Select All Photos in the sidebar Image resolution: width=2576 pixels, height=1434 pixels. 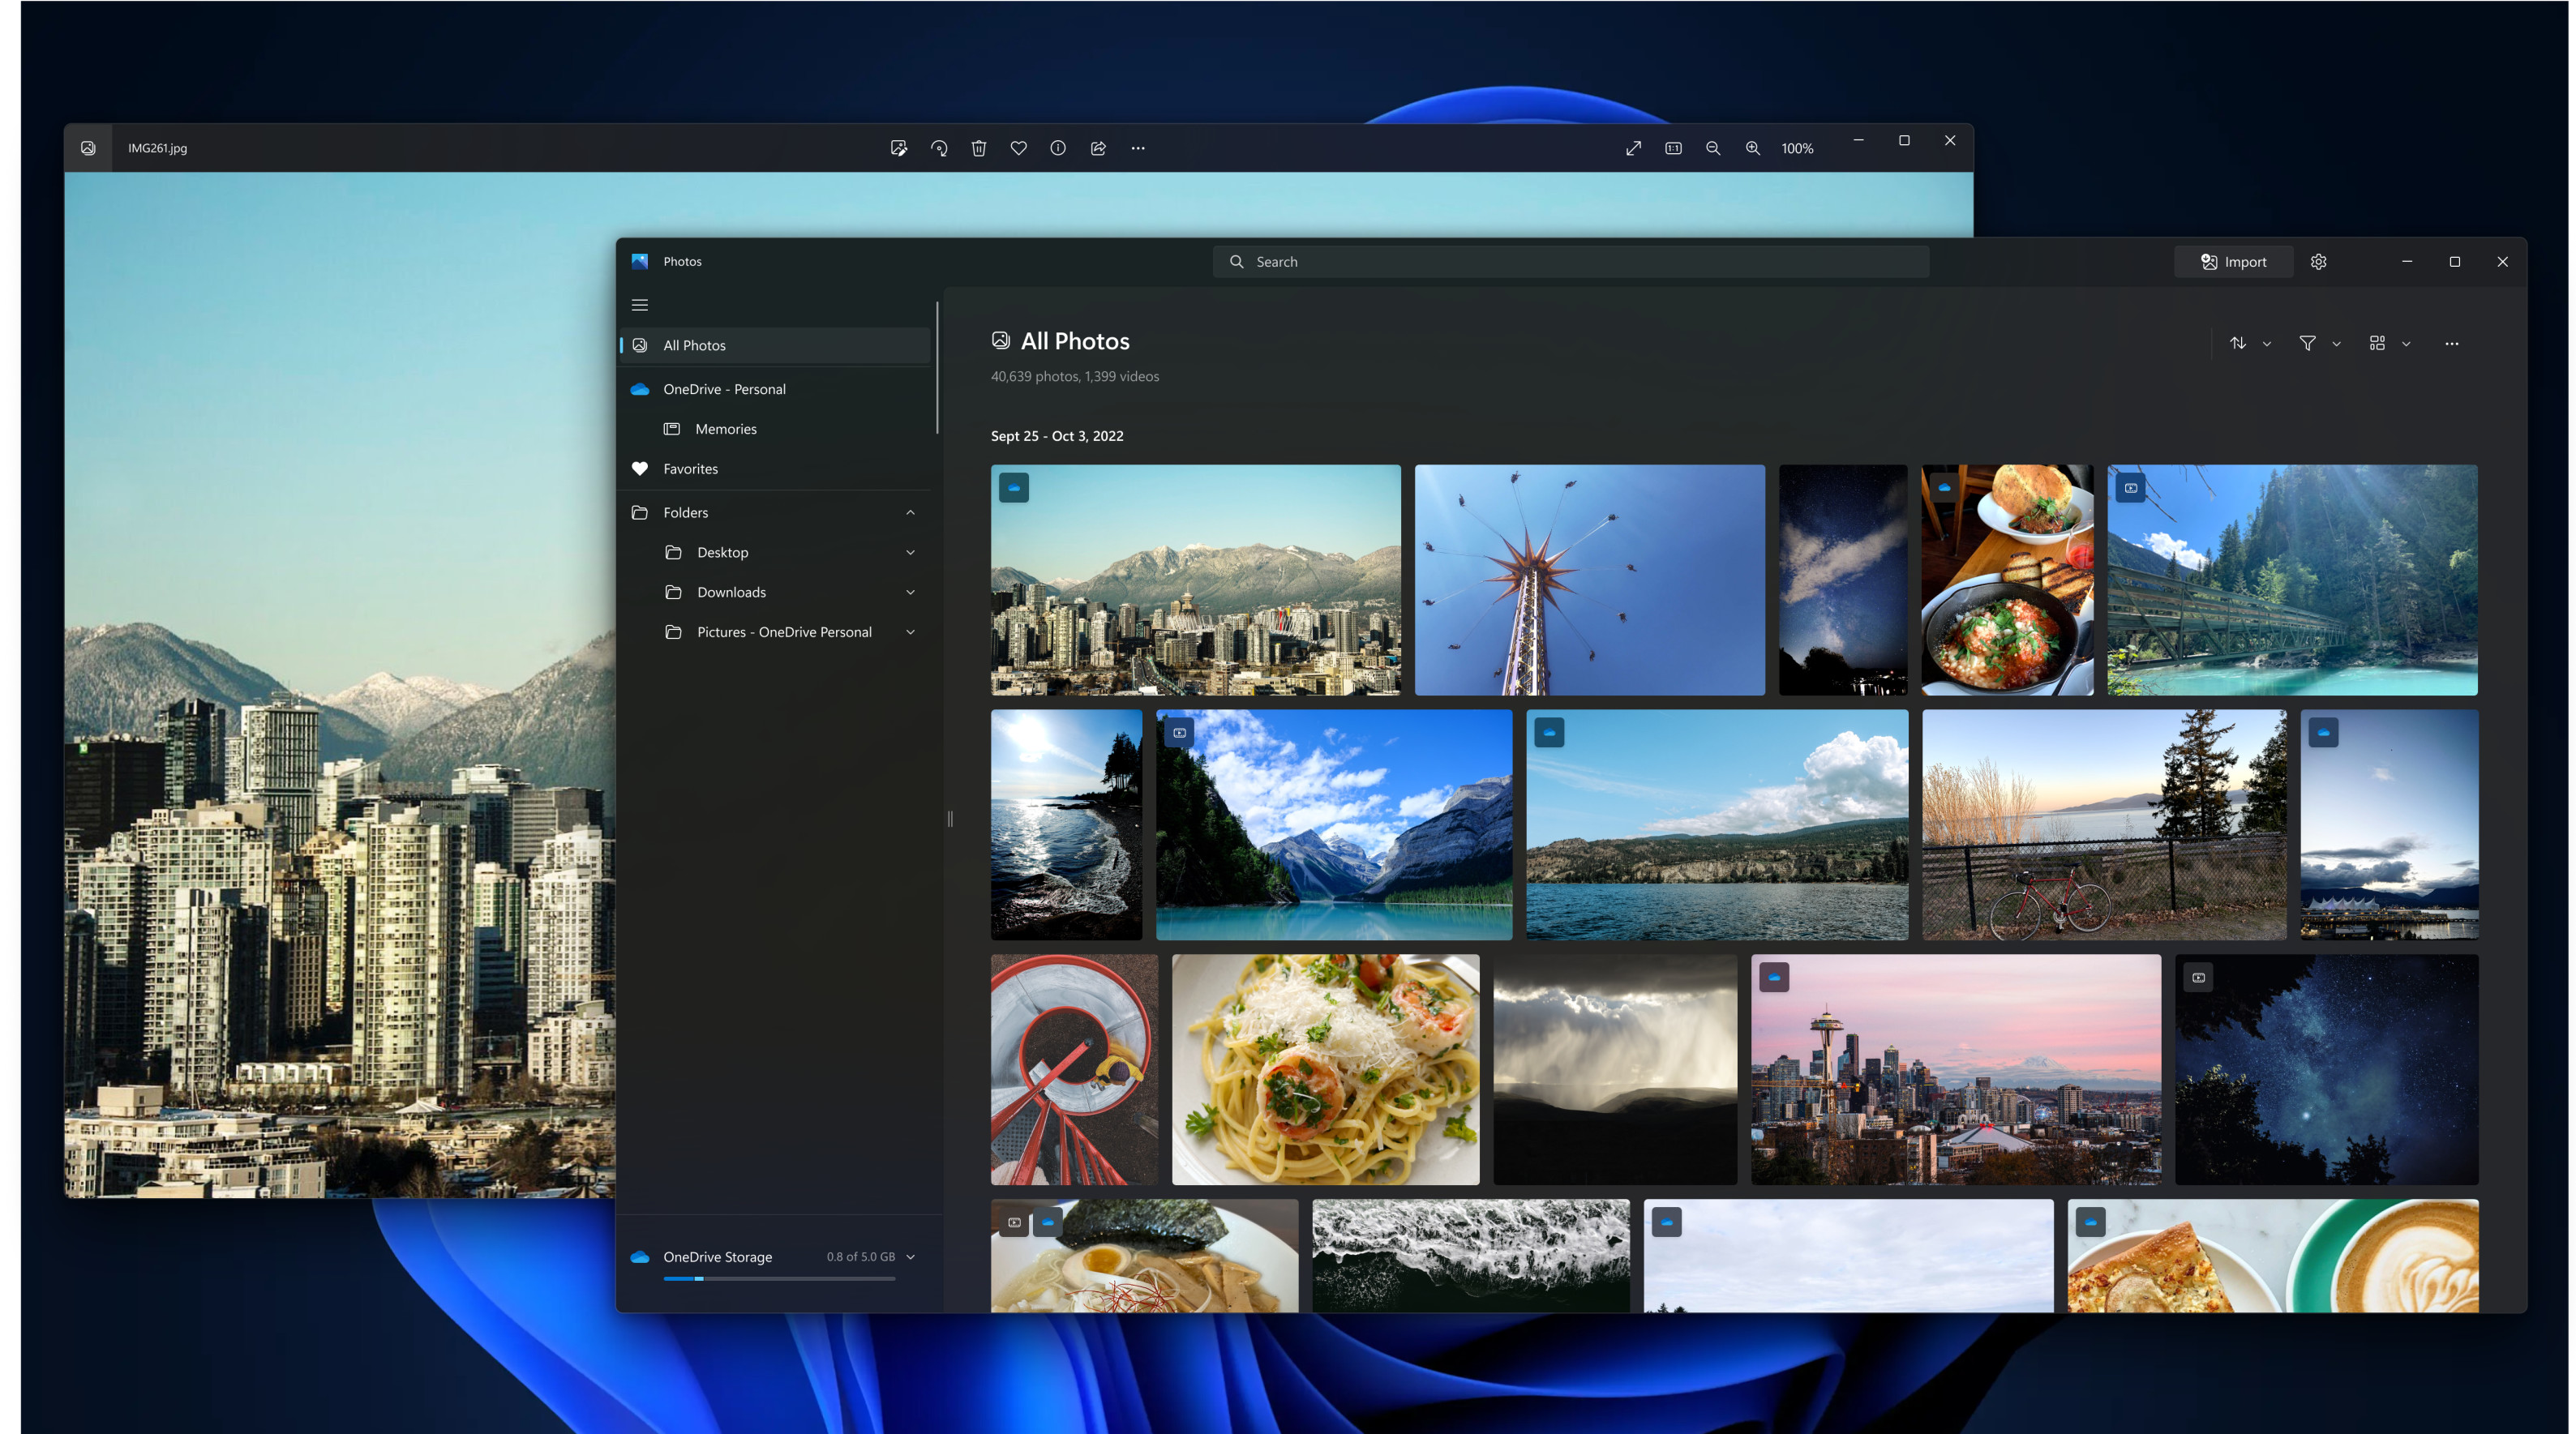click(694, 345)
